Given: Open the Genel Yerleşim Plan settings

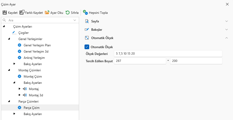Looking at the screenshot, I should [37, 45].
